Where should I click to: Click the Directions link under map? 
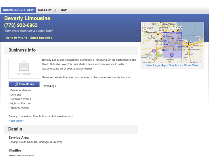coord(175,65)
